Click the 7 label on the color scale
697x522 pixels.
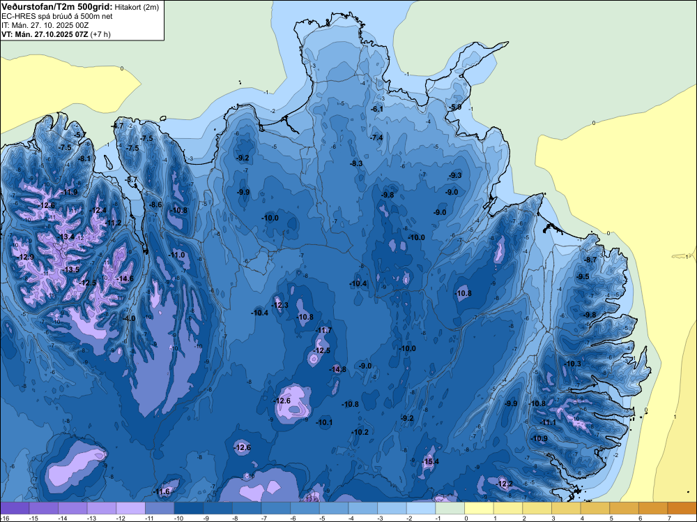pos(669,518)
